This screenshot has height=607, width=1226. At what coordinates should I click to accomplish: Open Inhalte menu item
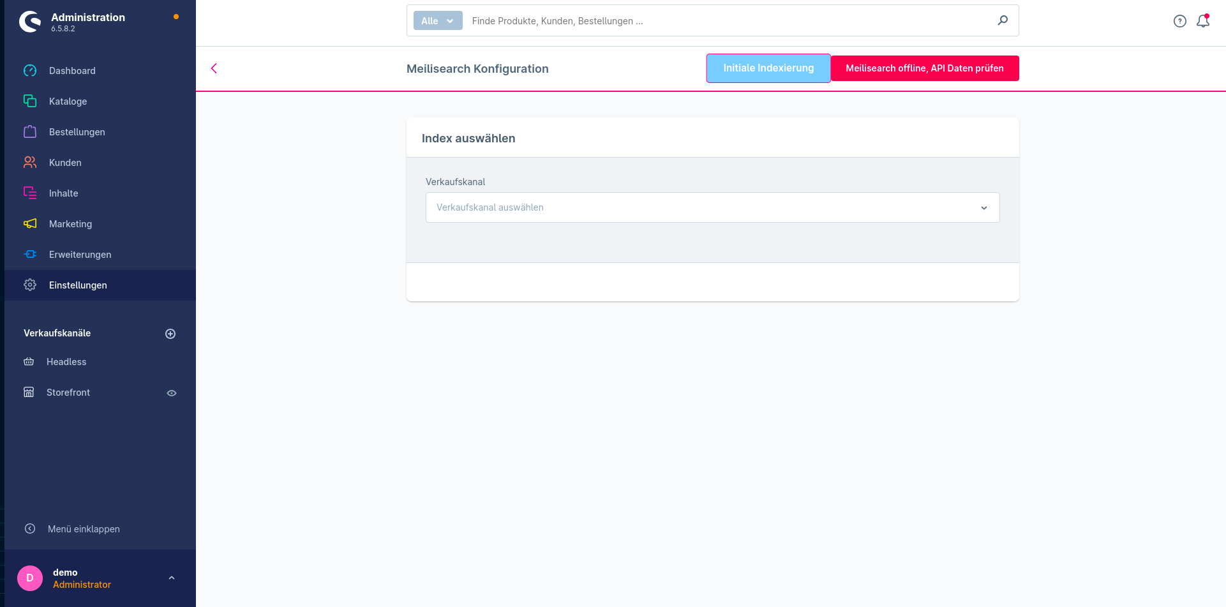[100, 193]
